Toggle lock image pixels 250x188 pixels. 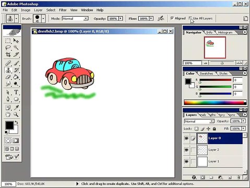point(203,129)
